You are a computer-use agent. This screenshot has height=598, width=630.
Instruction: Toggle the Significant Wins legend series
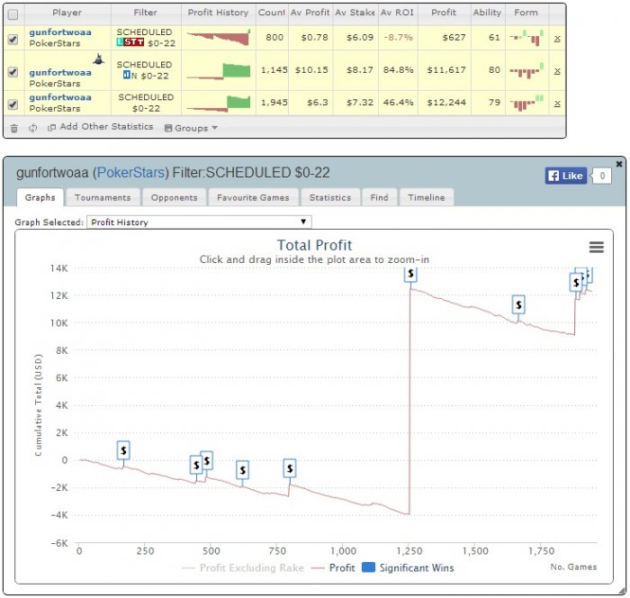click(408, 568)
